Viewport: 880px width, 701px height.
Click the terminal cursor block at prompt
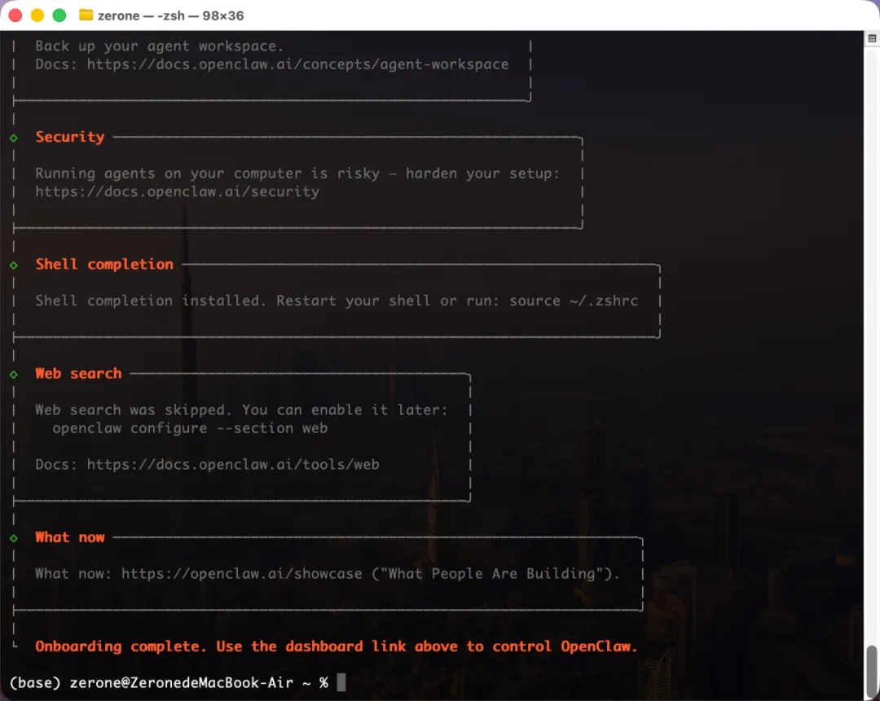[x=341, y=682]
